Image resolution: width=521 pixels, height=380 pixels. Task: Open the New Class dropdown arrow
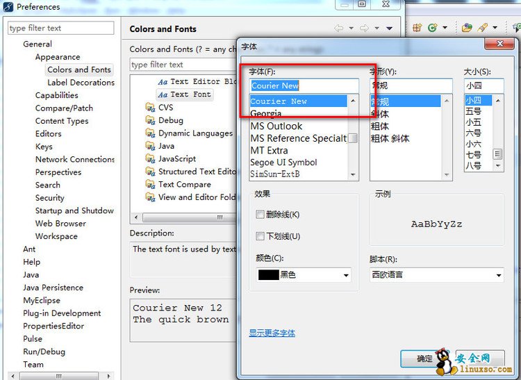click(445, 28)
